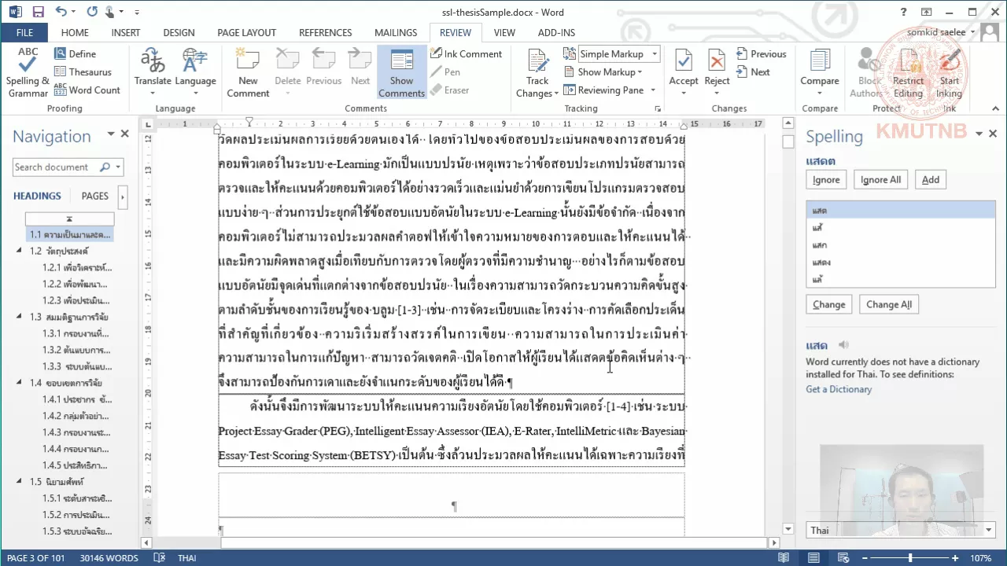Click the Change button
The width and height of the screenshot is (1007, 566).
(828, 304)
